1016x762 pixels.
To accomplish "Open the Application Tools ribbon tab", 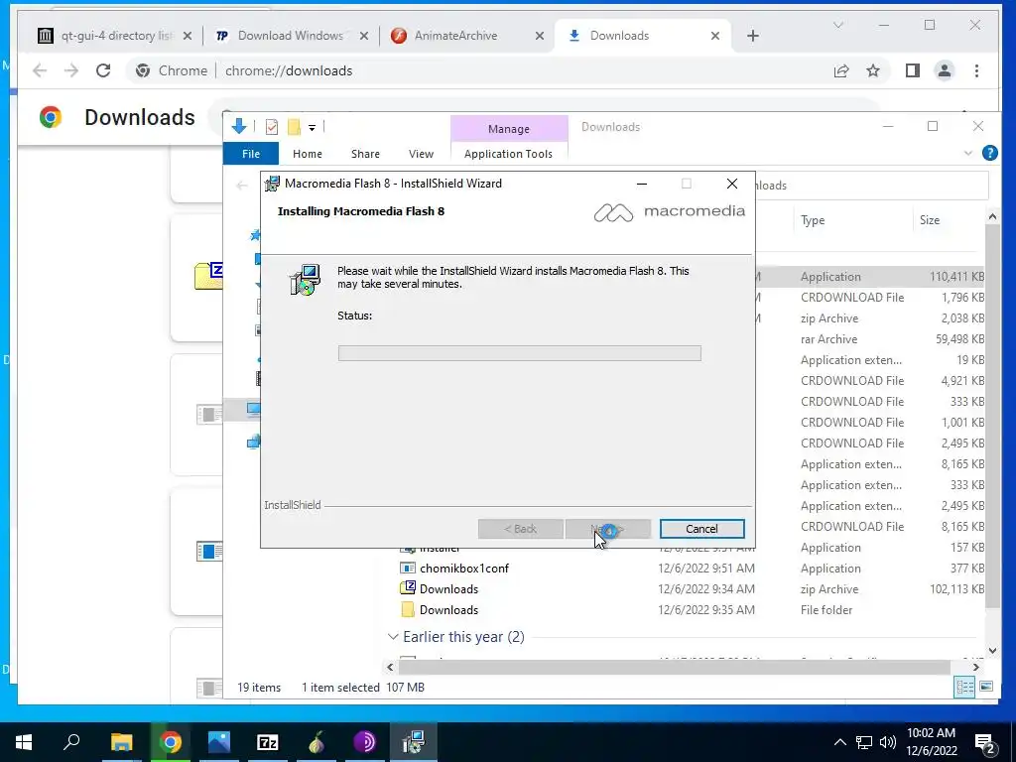I will tap(509, 154).
